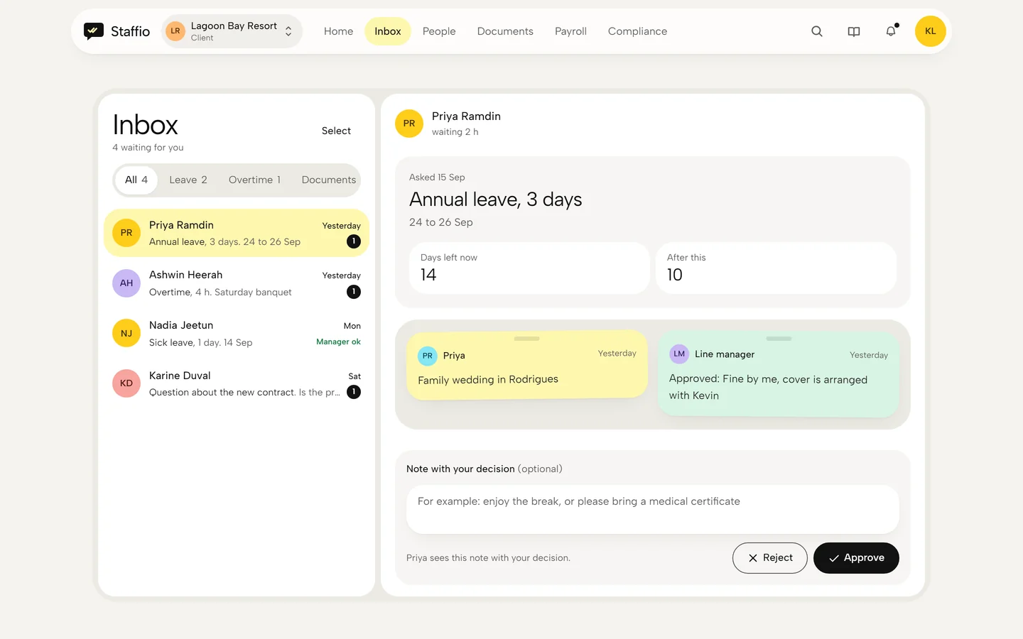This screenshot has width=1023, height=639.
Task: Click the PR avatar in the request header
Action: [409, 124]
